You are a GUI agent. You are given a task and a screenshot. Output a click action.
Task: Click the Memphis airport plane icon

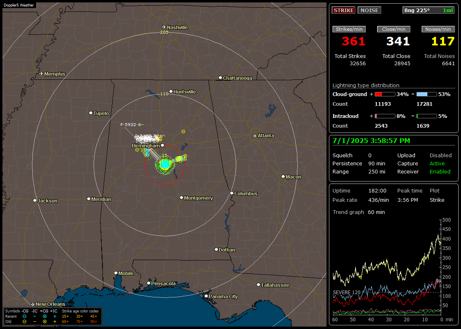pyautogui.click(x=41, y=74)
